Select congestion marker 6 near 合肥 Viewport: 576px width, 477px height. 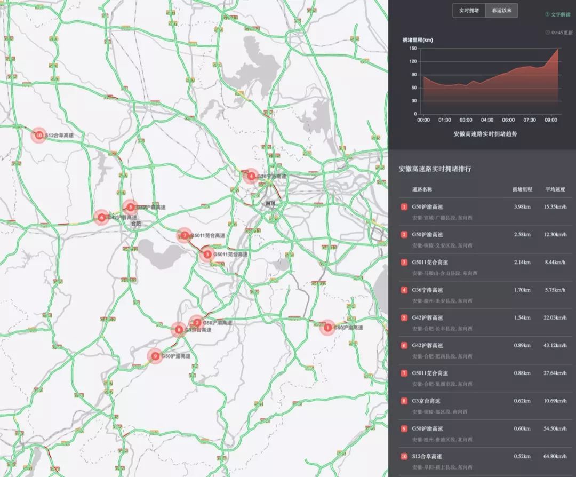(x=101, y=217)
